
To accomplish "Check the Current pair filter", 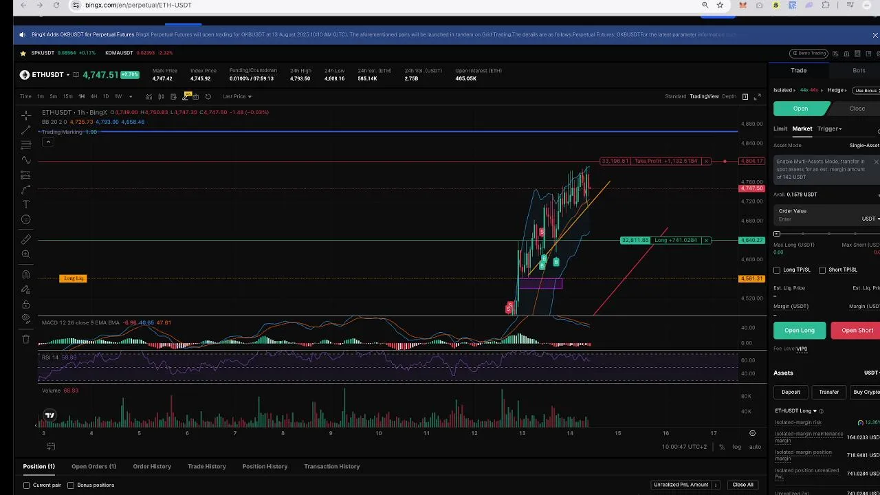I will coord(27,485).
